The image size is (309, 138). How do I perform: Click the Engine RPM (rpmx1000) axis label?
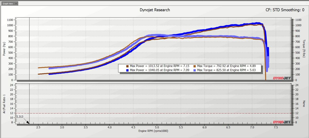(x=153, y=131)
